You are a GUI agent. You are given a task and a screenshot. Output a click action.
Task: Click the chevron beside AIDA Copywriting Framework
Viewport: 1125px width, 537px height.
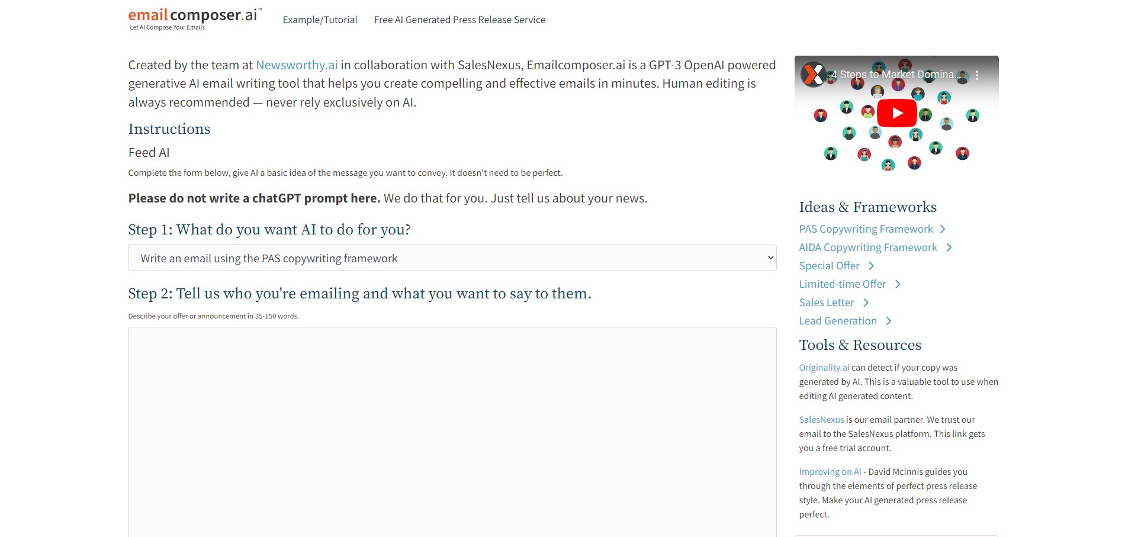tap(949, 247)
